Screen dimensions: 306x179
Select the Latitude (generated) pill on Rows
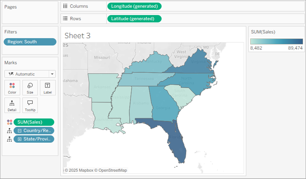(x=134, y=18)
